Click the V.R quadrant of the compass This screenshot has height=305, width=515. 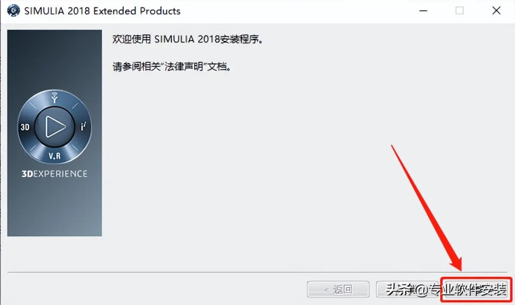click(x=54, y=156)
